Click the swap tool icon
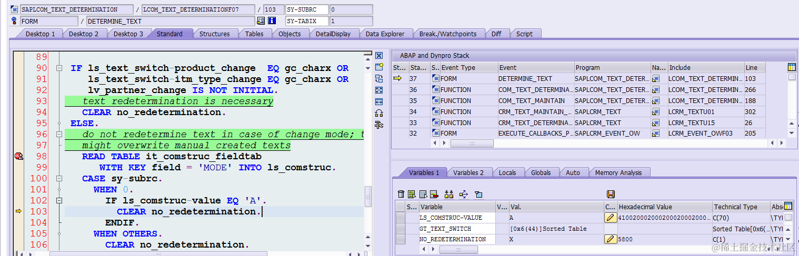The width and height of the screenshot is (799, 256). [x=379, y=79]
